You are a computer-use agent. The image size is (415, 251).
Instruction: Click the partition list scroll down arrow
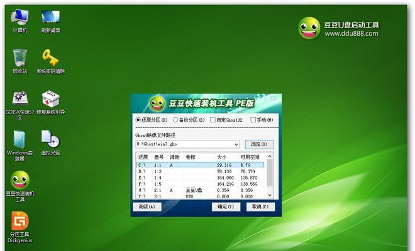(x=270, y=195)
